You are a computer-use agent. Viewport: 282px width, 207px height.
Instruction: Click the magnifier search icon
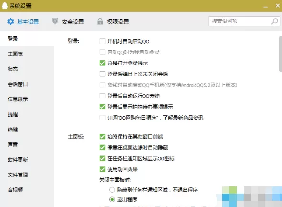(275, 21)
